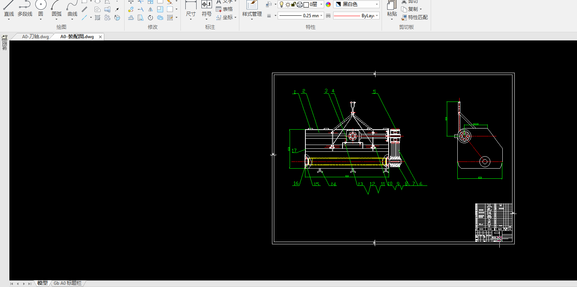Toggle the layer freeze sun icon
577x287 pixels.
pos(288,4)
